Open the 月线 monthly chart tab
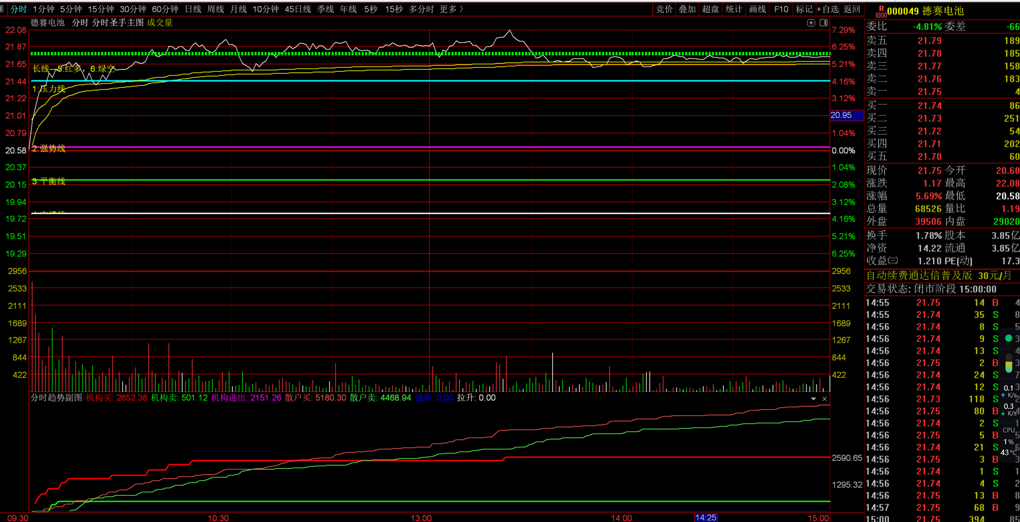The image size is (1020, 522). pos(238,9)
